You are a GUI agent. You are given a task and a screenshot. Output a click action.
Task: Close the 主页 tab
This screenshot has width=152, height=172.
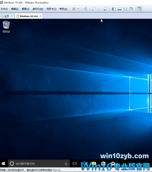coord(12,16)
